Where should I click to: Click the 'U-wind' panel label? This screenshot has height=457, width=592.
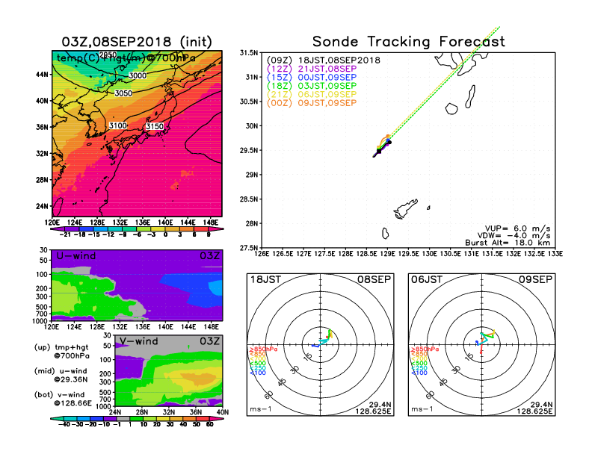tap(76, 256)
